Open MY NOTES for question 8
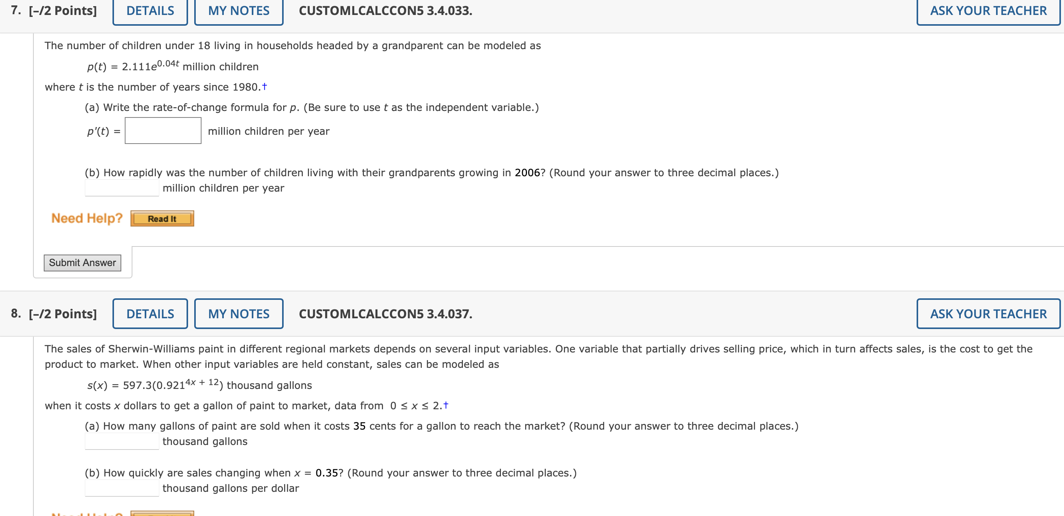The height and width of the screenshot is (516, 1064). click(238, 314)
